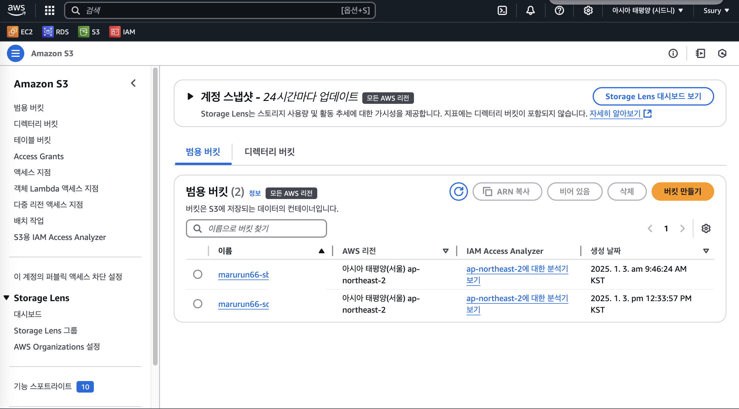Open the EC2 shortcut in favorites bar
This screenshot has width=739, height=409.
[x=20, y=32]
